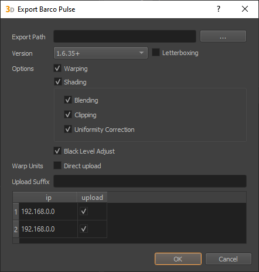
Task: Confirm export with the OK button
Action: pos(178,259)
